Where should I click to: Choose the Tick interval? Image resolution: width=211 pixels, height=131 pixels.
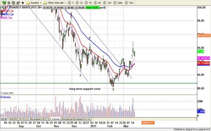coord(129,3)
